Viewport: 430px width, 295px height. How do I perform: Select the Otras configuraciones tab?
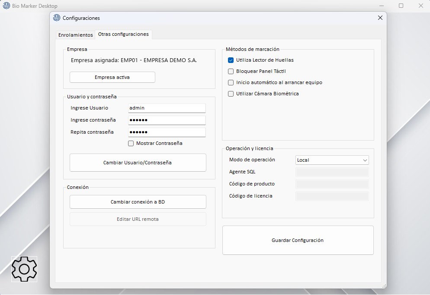click(123, 35)
